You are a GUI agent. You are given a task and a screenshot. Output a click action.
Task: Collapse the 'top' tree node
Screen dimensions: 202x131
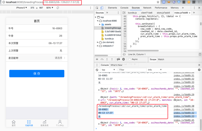coord(95,17)
